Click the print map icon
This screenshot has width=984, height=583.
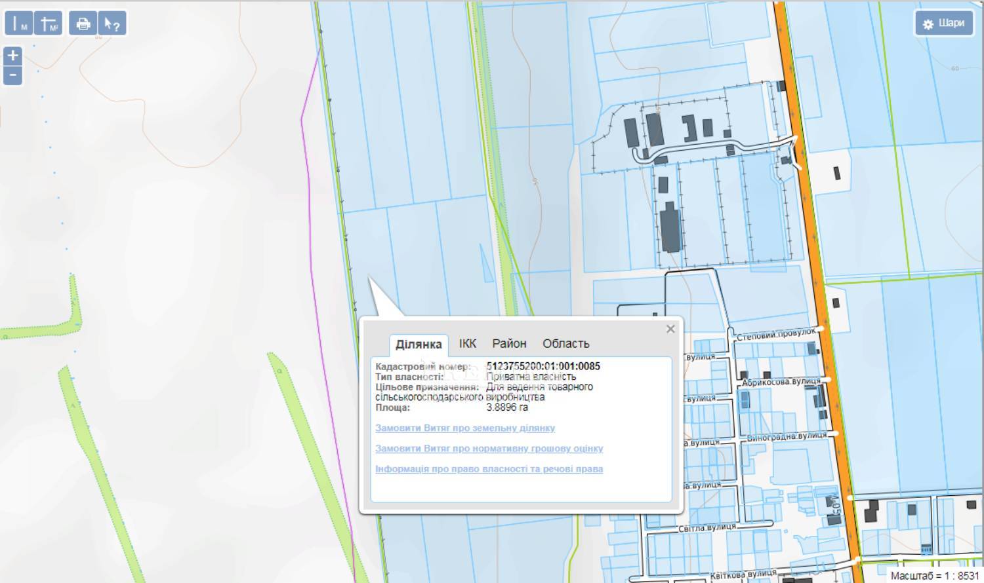point(83,24)
